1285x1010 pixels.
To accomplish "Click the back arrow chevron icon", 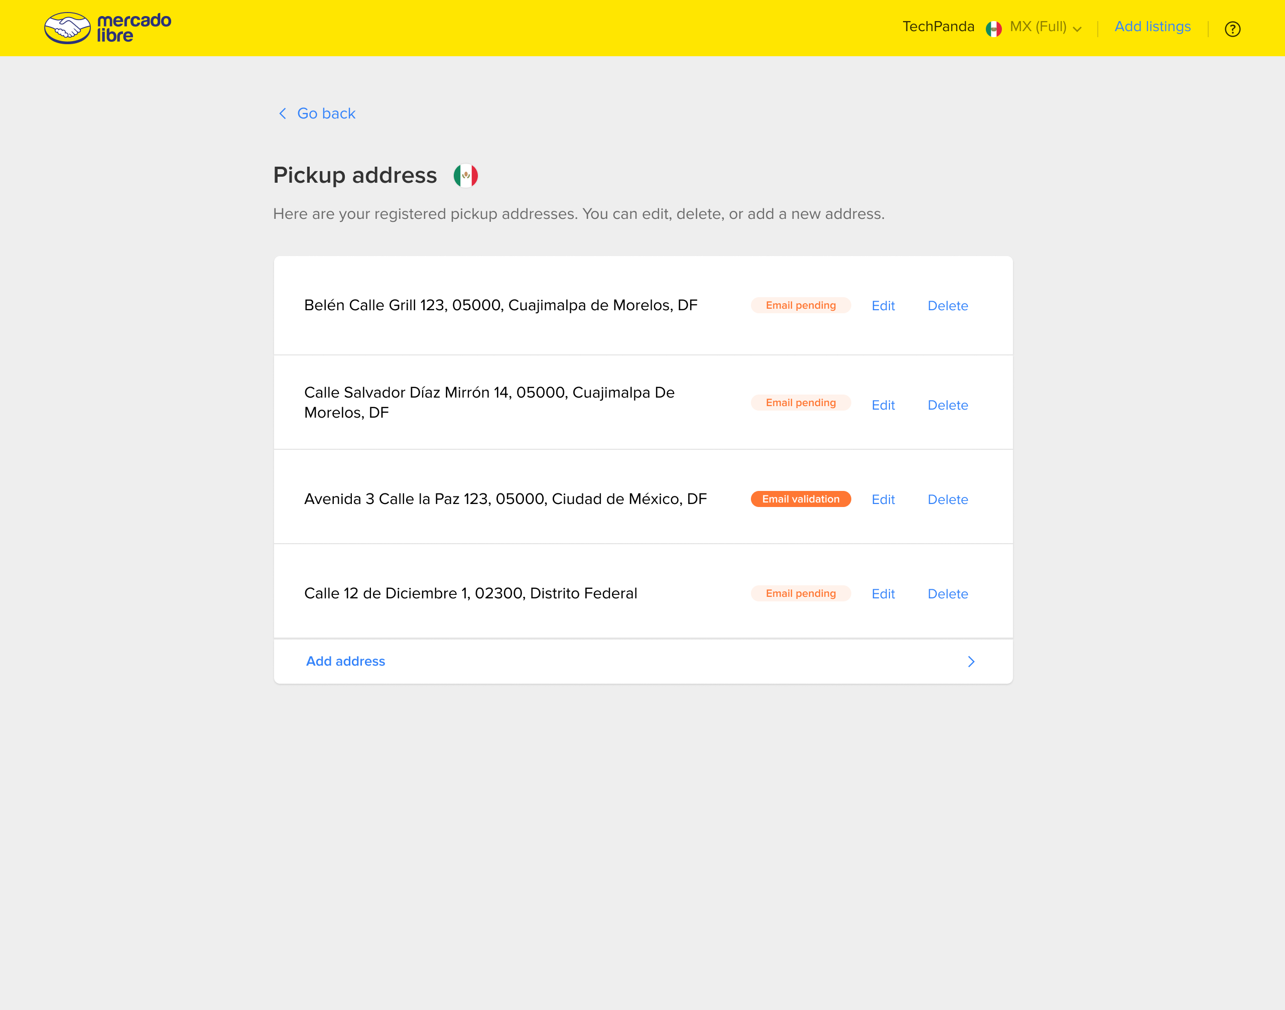I will click(x=283, y=113).
